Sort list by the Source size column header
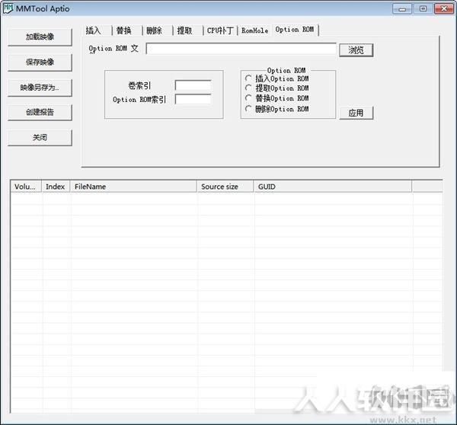 pos(225,187)
